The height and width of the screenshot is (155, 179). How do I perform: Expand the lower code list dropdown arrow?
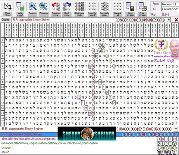click(176, 129)
